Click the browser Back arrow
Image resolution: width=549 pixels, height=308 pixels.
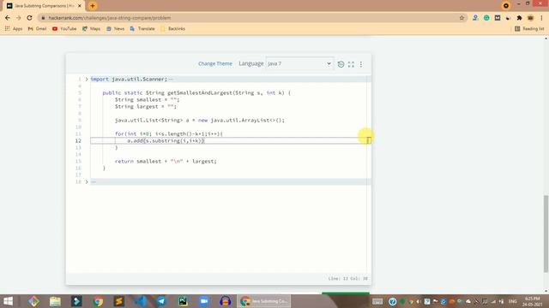pos(8,18)
